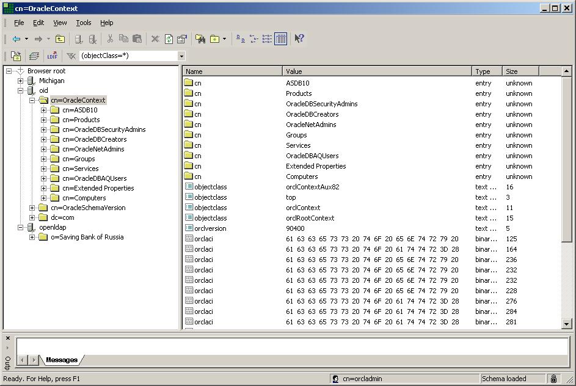Select the cn Extended Properties entry row
This screenshot has width=576, height=386.
pyautogui.click(x=372, y=166)
